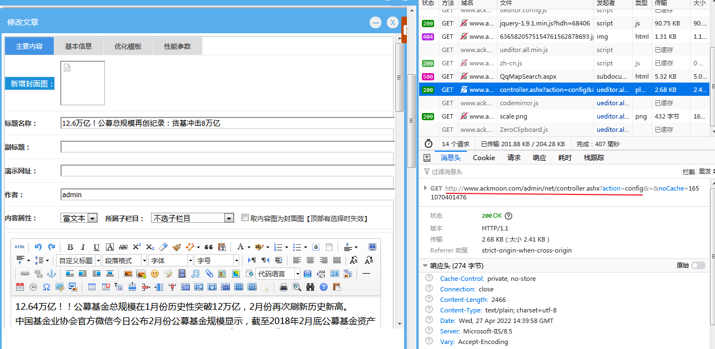The height and width of the screenshot is (349, 715).
Task: Insert a special character (Ω icon)
Action: (x=47, y=287)
